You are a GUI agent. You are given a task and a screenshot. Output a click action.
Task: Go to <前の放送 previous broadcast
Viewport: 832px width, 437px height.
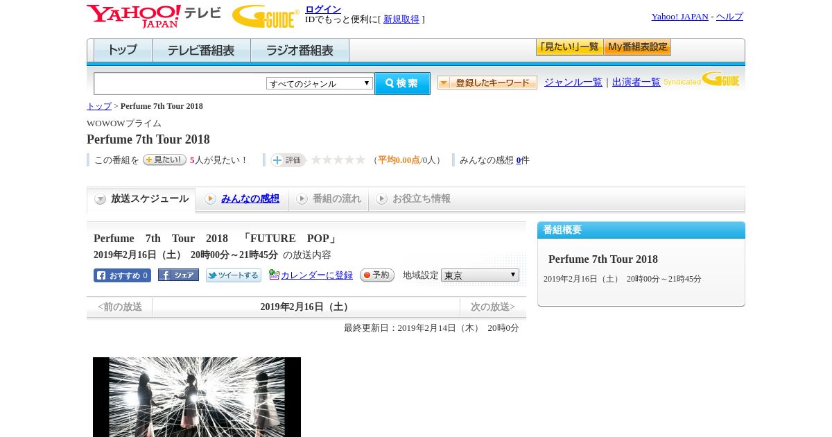[120, 307]
